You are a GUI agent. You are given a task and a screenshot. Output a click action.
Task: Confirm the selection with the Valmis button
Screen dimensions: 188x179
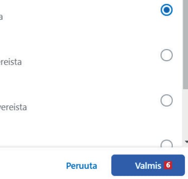tap(148, 165)
